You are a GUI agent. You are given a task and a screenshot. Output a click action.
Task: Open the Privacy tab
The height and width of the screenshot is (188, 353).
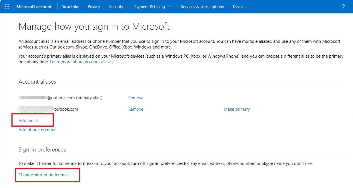[x=94, y=7]
